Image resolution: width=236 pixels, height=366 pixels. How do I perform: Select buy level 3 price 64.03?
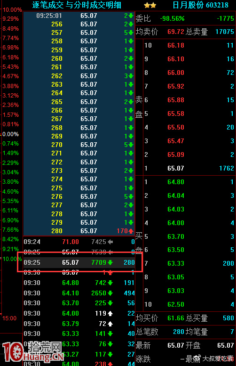pos(176,209)
